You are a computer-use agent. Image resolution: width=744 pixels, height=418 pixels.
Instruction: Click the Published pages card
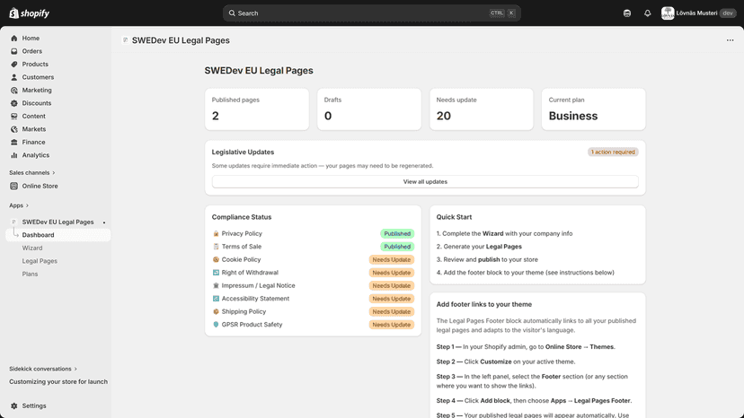tap(257, 109)
